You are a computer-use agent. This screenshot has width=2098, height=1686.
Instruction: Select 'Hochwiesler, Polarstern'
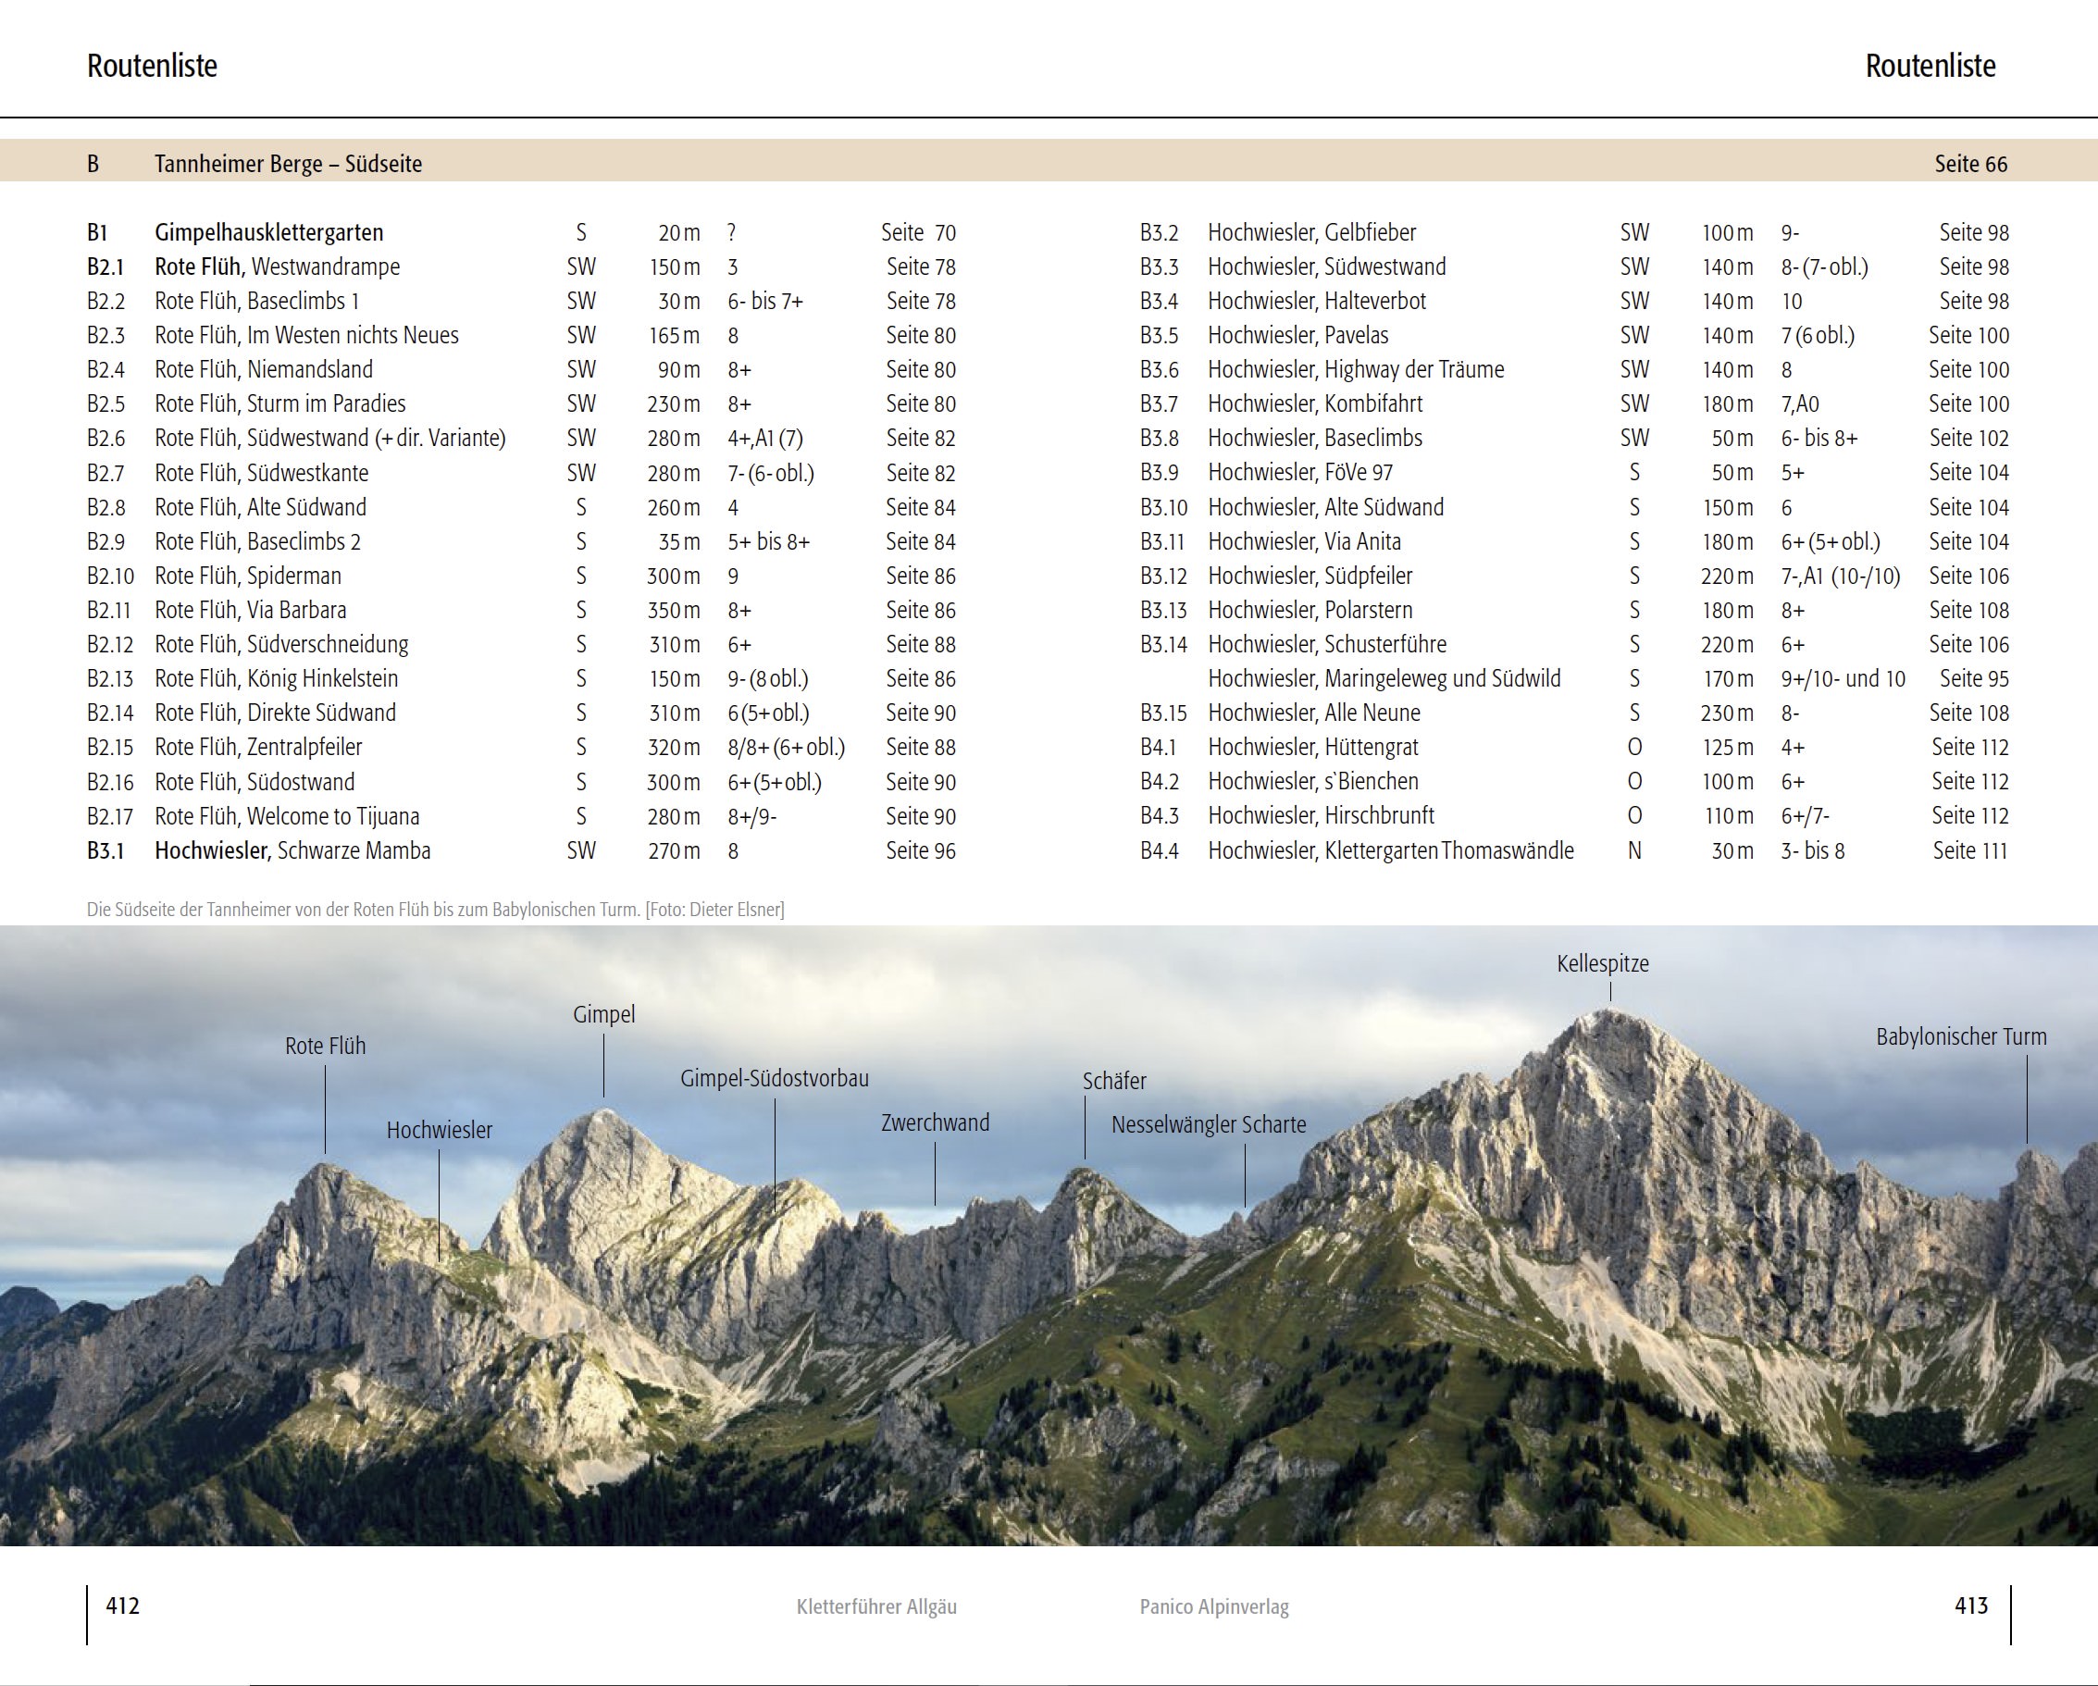[1310, 610]
